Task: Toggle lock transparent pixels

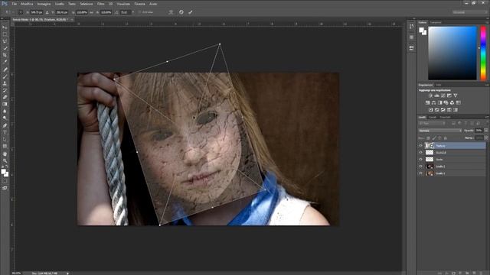Action: tap(428, 137)
